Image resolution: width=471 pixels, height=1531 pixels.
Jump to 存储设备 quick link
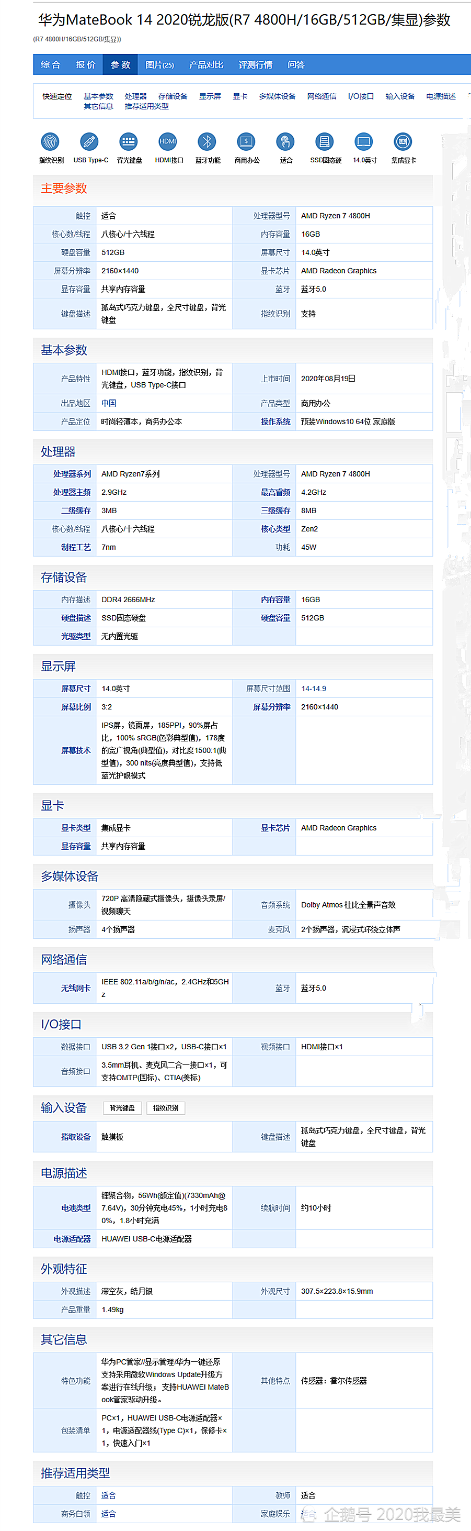click(173, 96)
